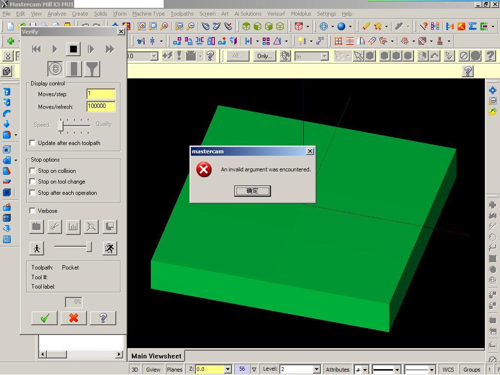Screen dimensions: 500x375
Task: Open the Level dropdown in status bar
Action: tap(316, 369)
